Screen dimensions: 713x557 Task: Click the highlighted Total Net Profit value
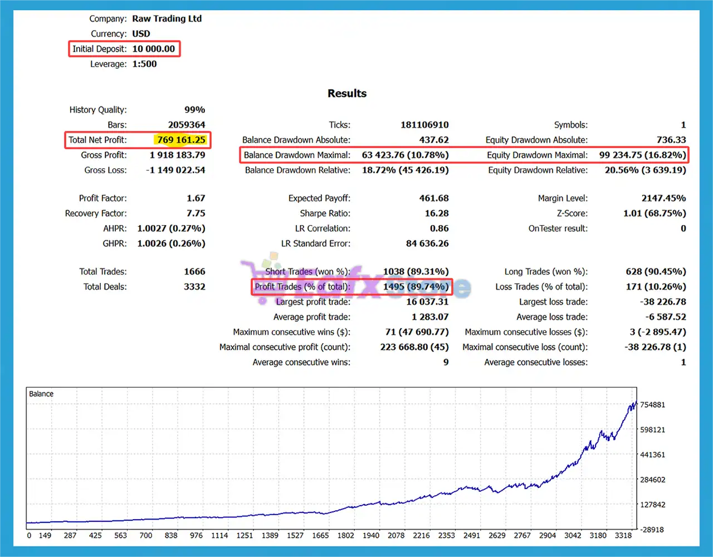pos(181,140)
